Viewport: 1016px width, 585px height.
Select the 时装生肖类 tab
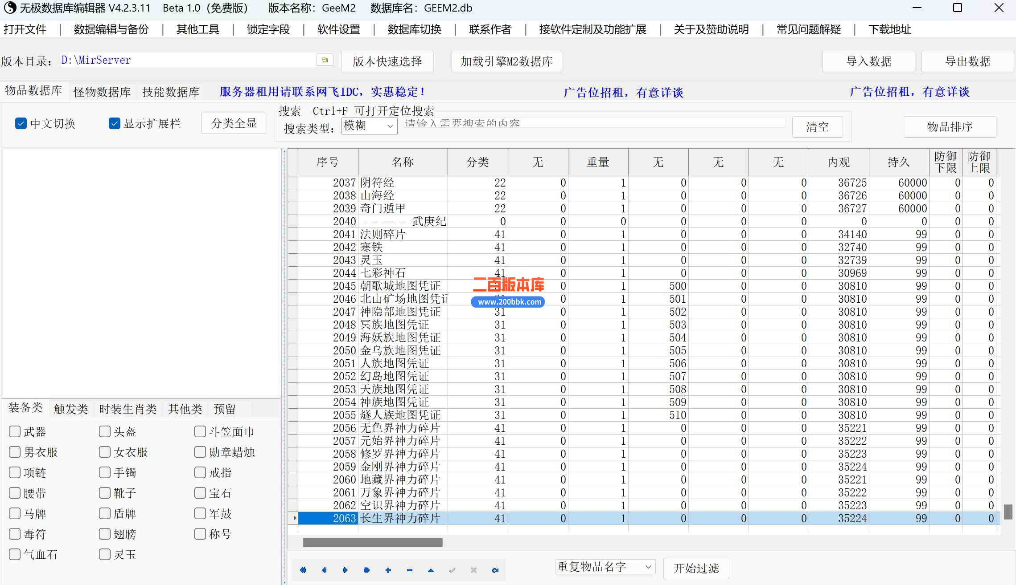(x=128, y=409)
